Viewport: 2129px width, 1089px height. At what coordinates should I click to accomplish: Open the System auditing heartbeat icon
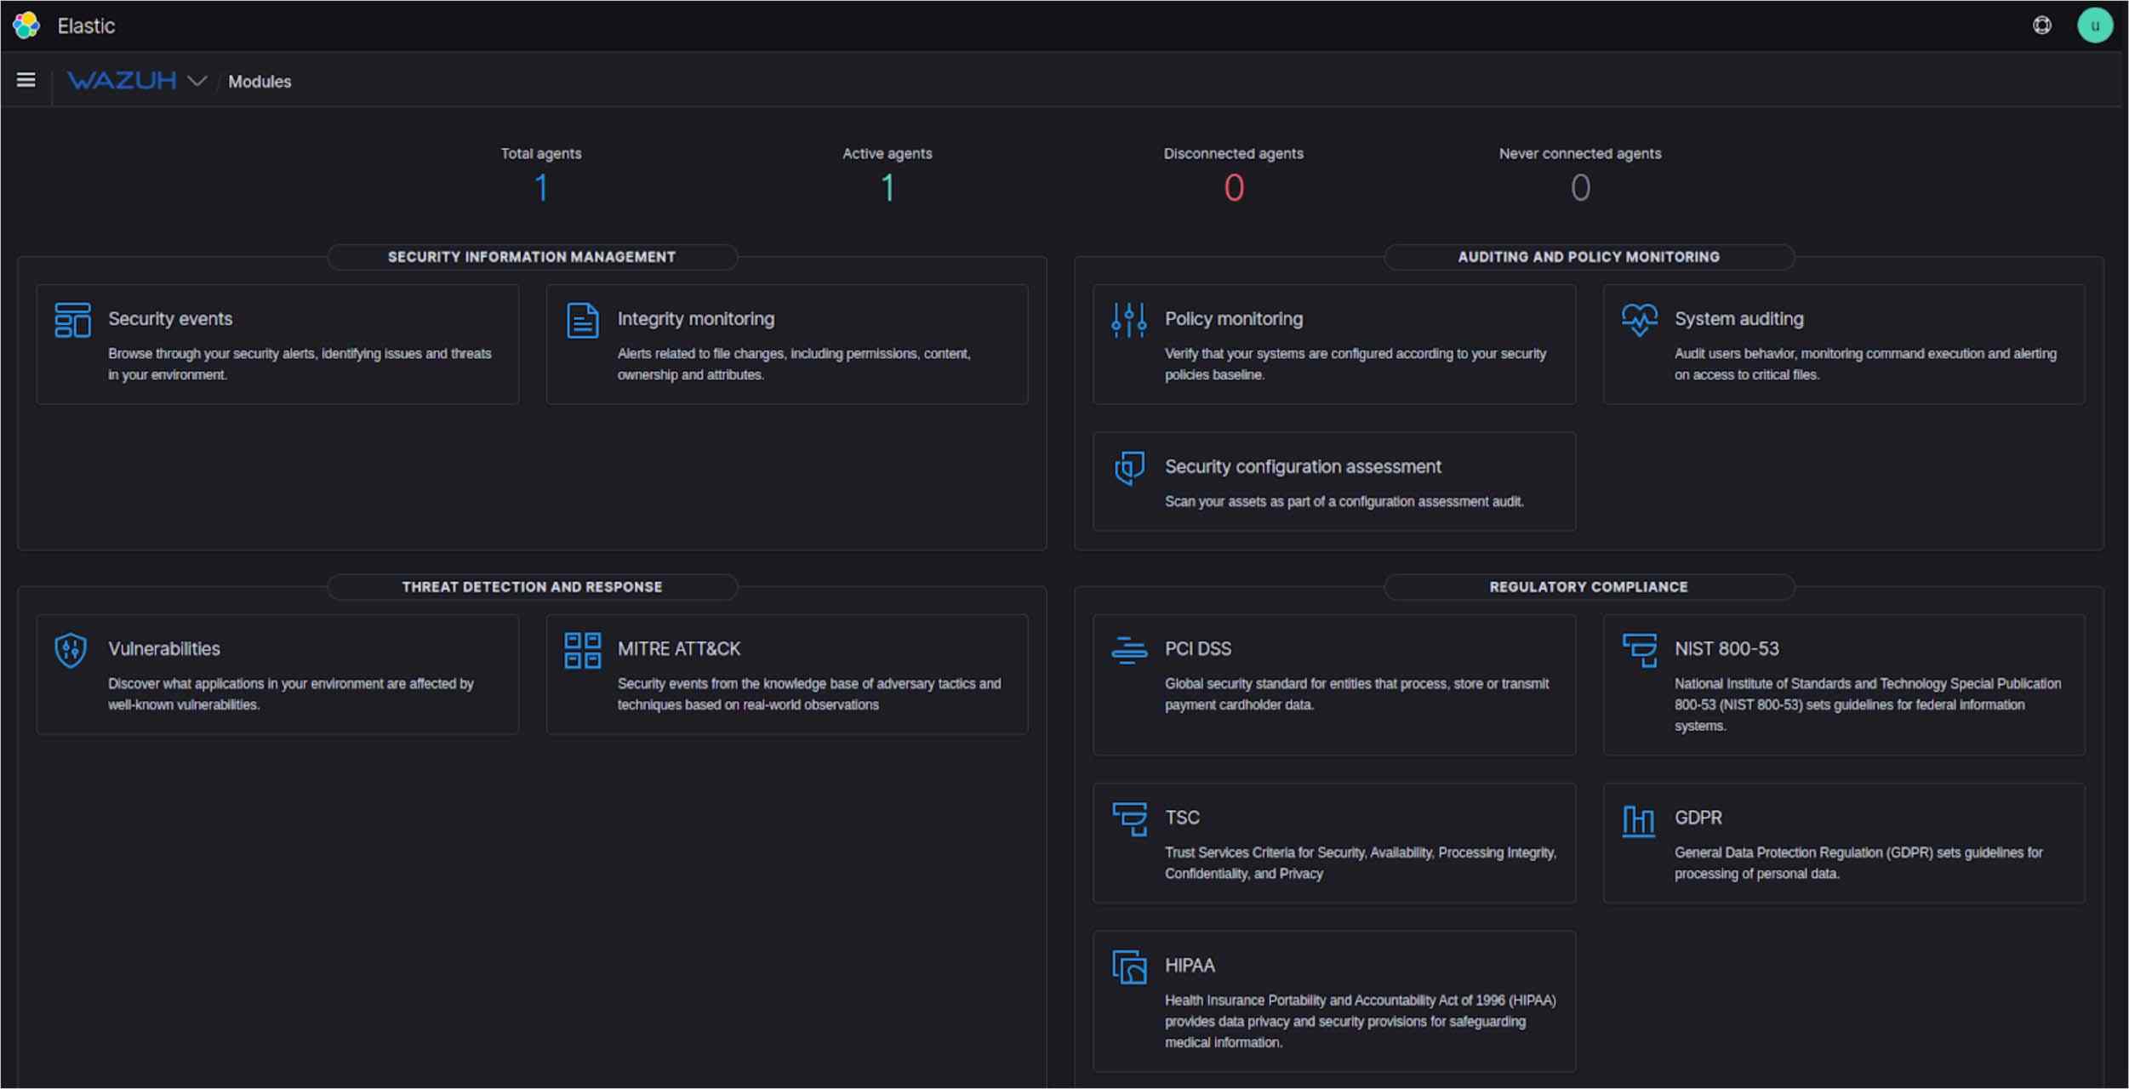[x=1641, y=320]
